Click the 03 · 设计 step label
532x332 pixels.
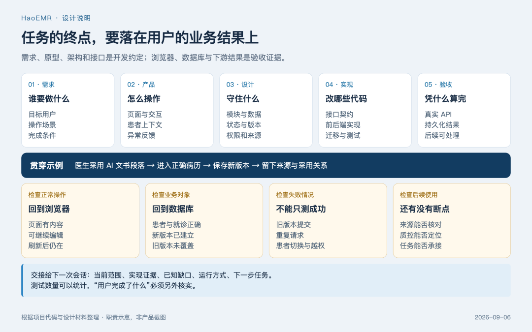click(240, 85)
